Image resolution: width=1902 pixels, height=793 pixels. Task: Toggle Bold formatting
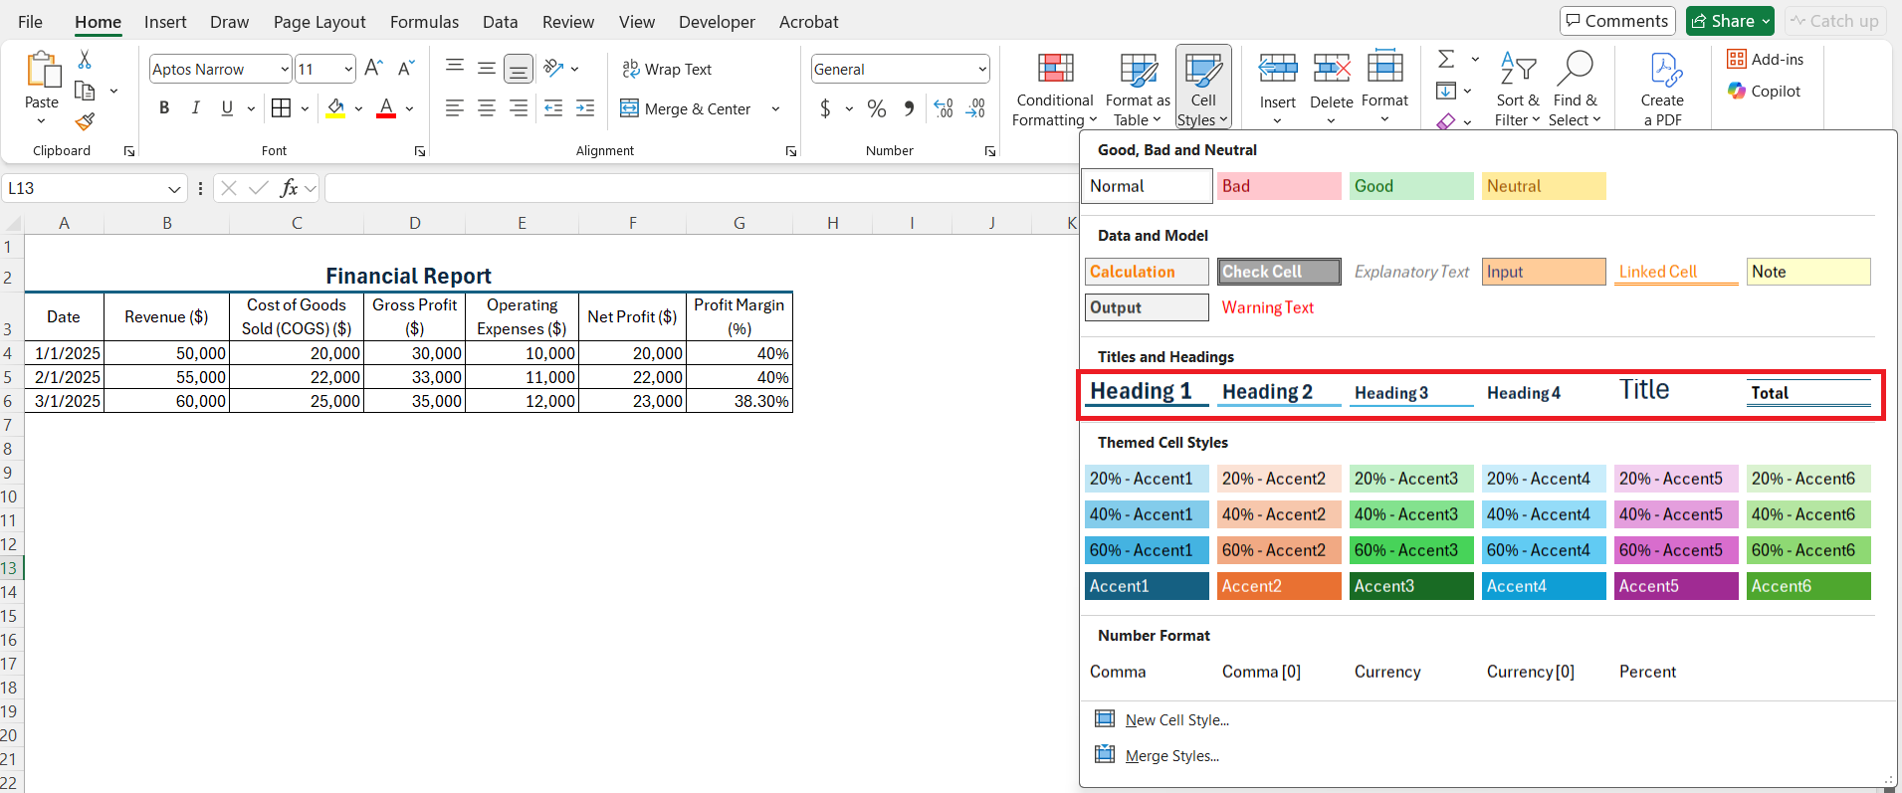click(x=164, y=108)
